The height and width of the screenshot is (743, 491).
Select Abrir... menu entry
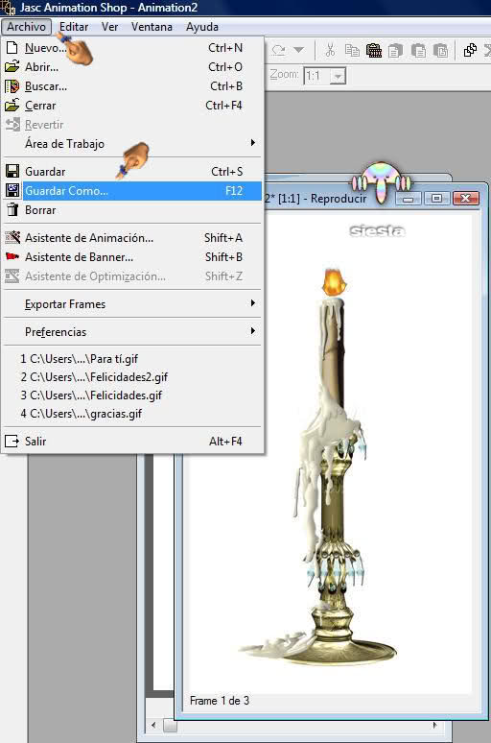(x=132, y=67)
